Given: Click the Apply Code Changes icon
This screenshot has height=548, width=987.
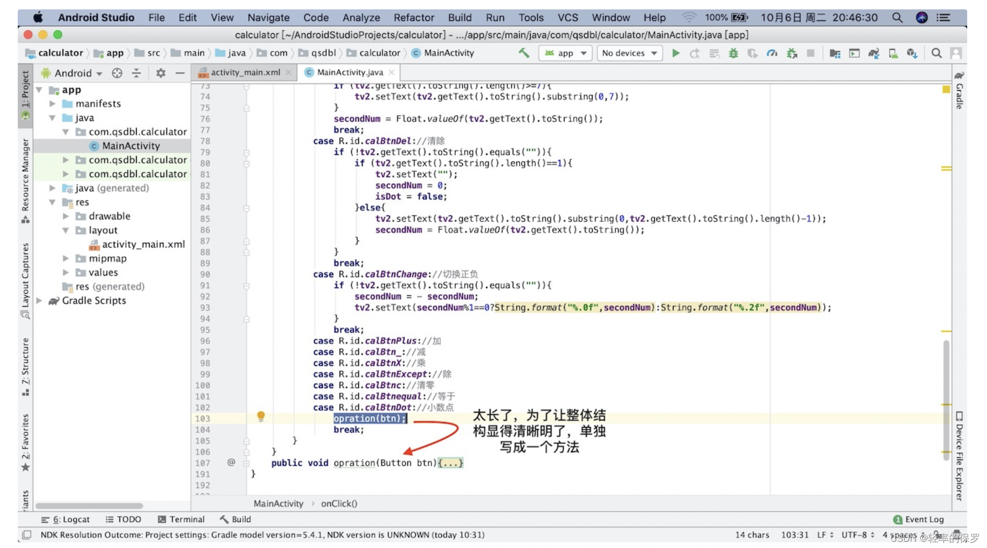Looking at the screenshot, I should coord(714,53).
